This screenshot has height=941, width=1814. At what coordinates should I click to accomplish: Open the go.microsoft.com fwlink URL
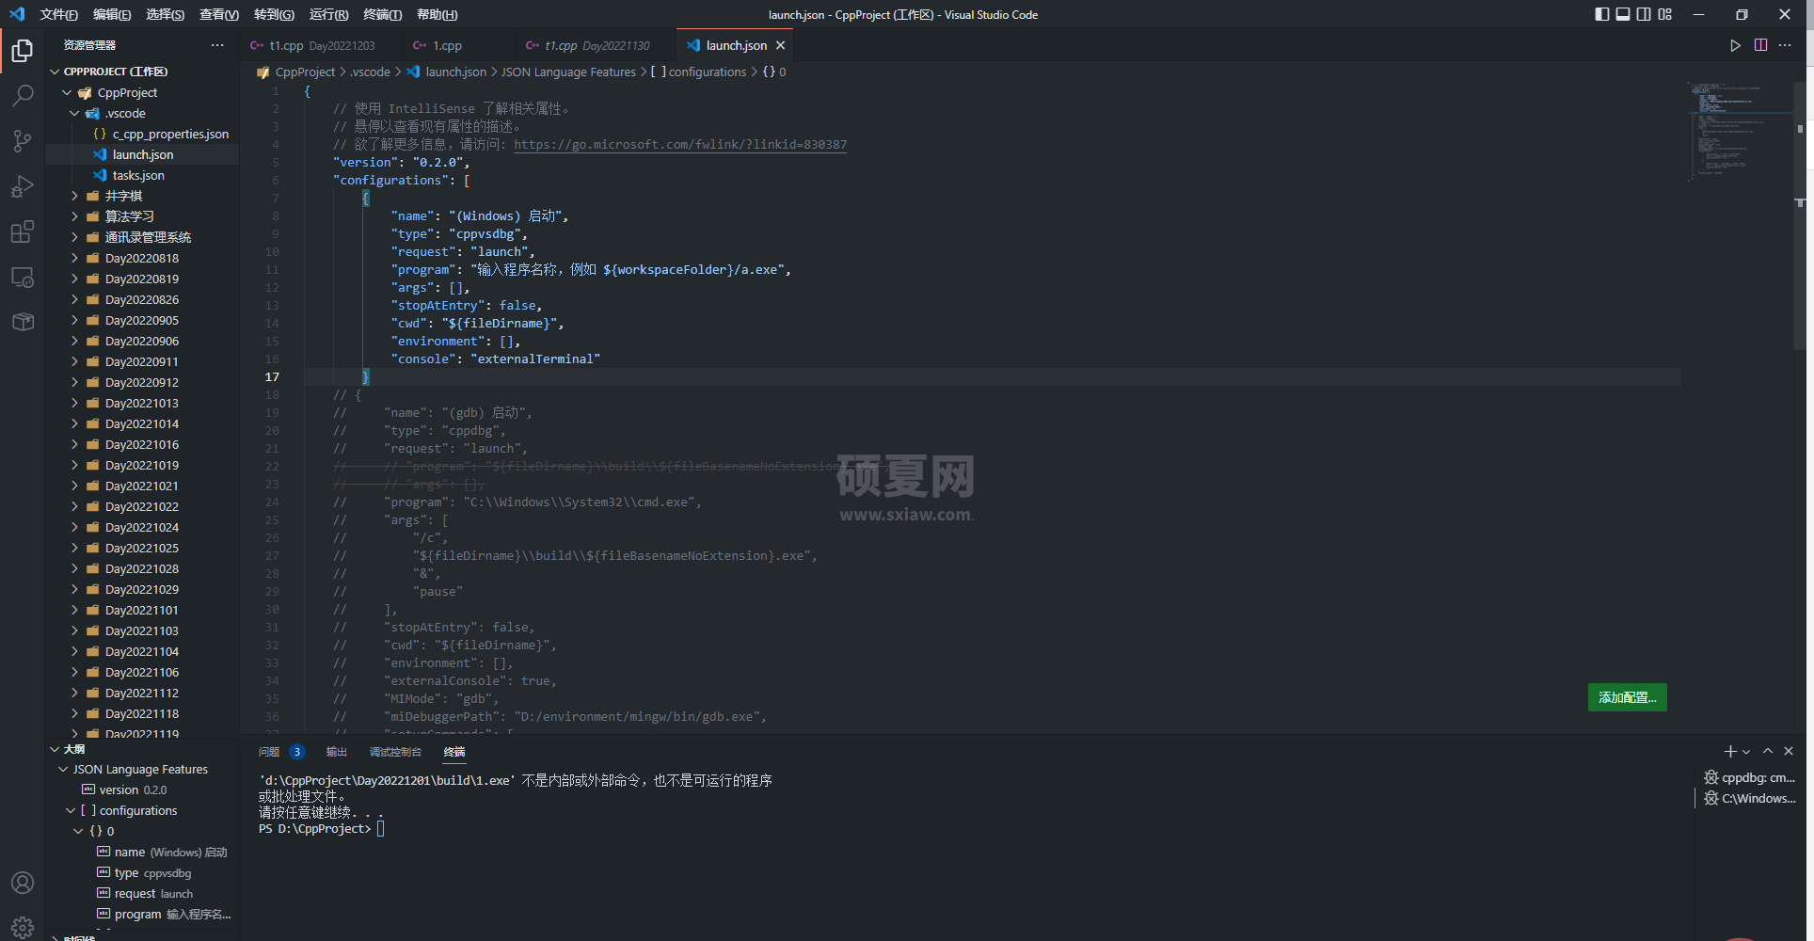(680, 145)
